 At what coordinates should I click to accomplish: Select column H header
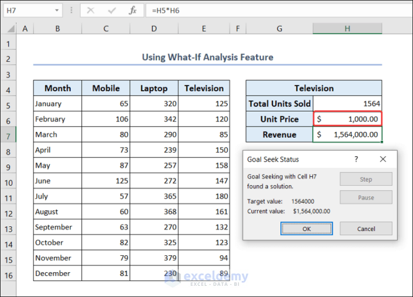[347, 28]
